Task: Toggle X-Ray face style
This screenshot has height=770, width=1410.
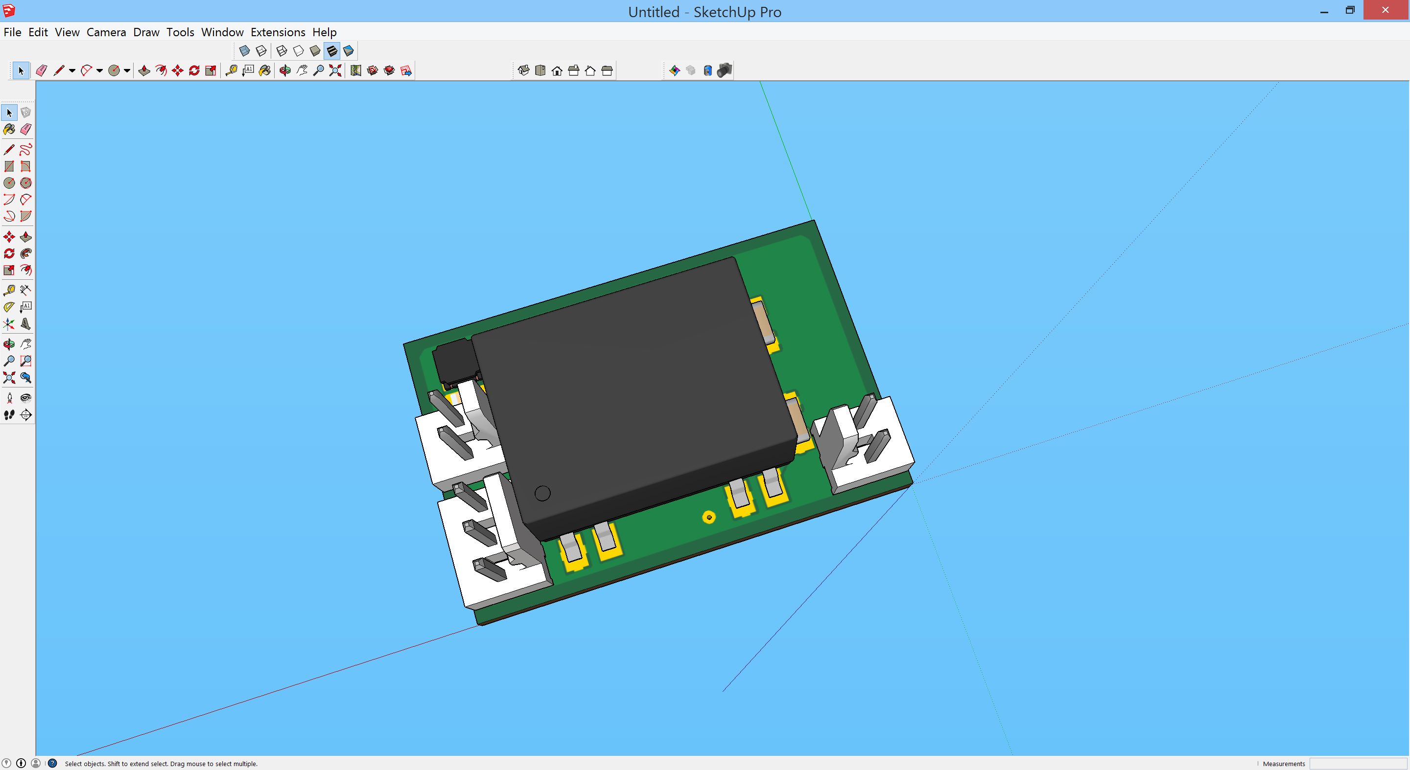Action: click(245, 51)
